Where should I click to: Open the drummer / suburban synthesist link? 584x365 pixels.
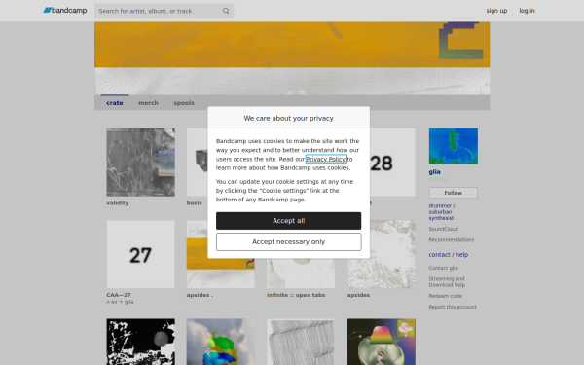click(x=442, y=212)
